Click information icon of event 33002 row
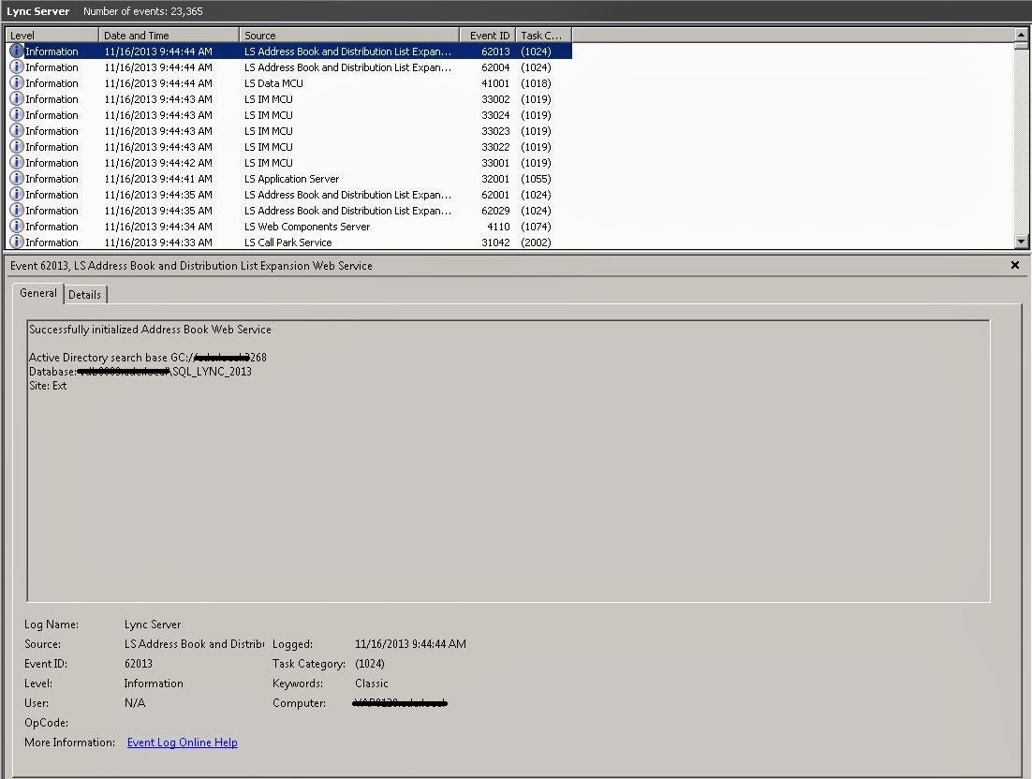The height and width of the screenshot is (779, 1032). 17,98
